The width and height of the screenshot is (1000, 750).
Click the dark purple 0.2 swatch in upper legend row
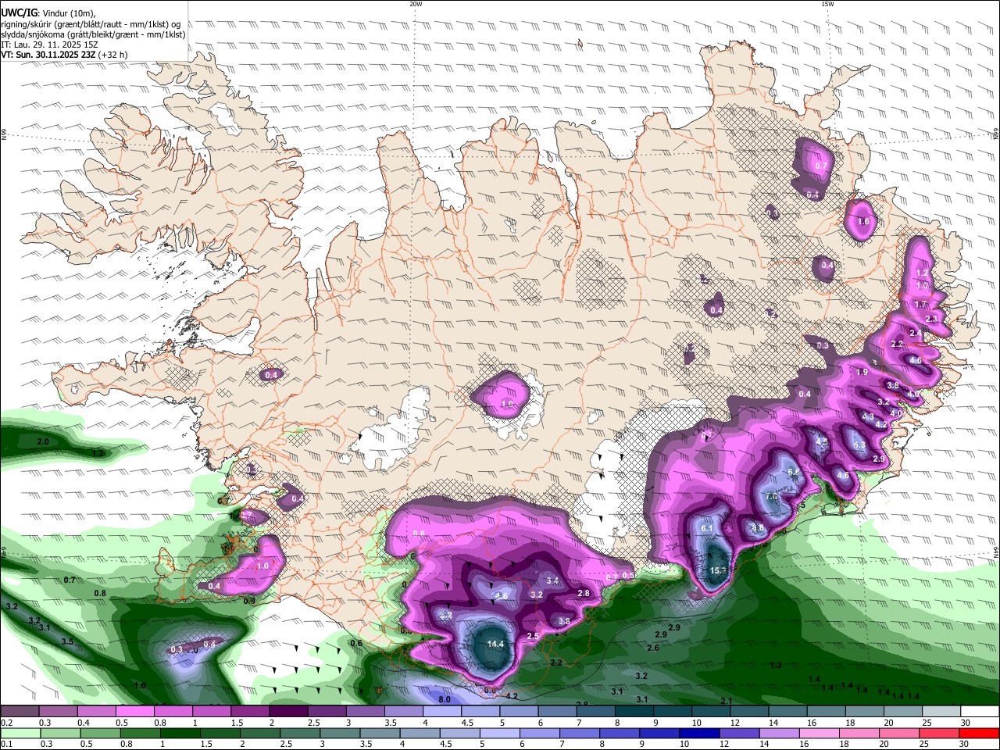click(20, 712)
